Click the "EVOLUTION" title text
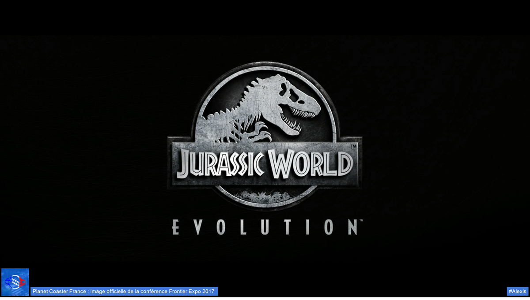530x300 pixels. click(x=266, y=227)
